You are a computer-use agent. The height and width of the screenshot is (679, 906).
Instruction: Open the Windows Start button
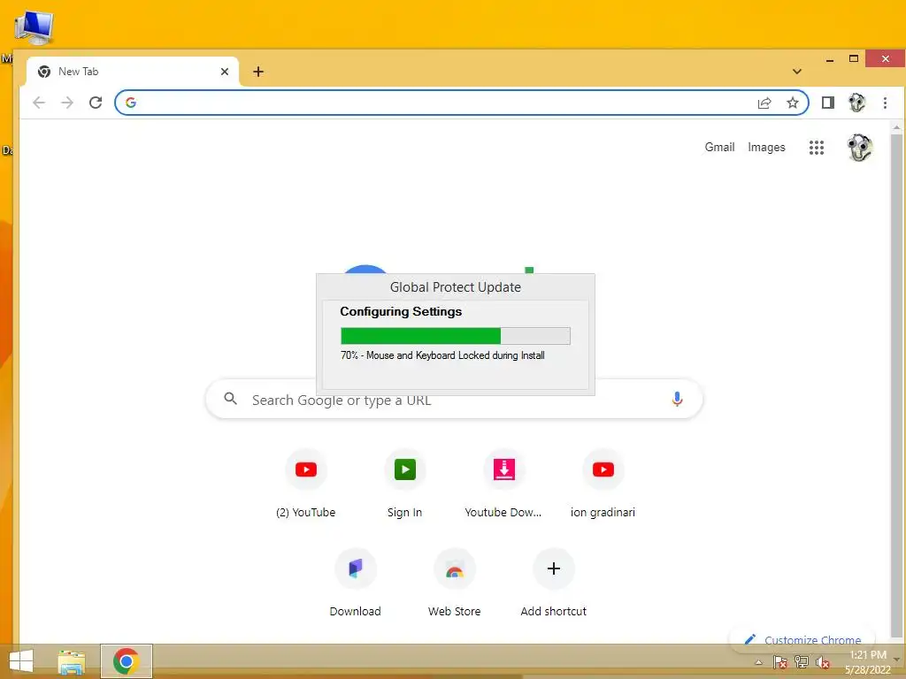pos(21,661)
